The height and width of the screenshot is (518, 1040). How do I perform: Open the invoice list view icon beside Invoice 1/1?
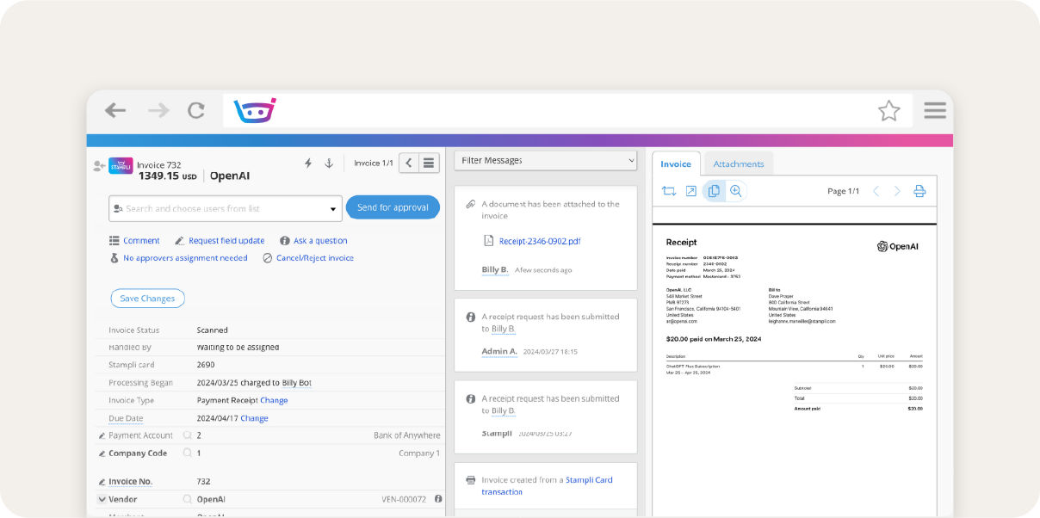428,163
